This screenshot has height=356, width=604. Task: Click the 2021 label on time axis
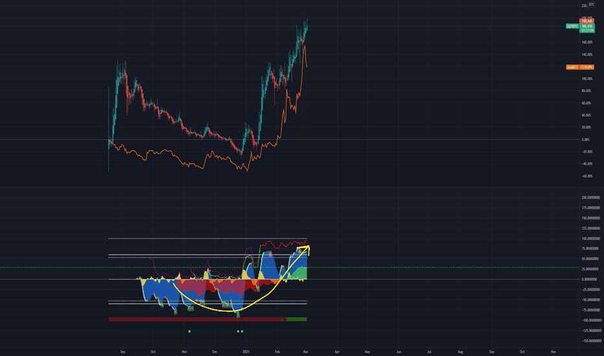coord(246,351)
